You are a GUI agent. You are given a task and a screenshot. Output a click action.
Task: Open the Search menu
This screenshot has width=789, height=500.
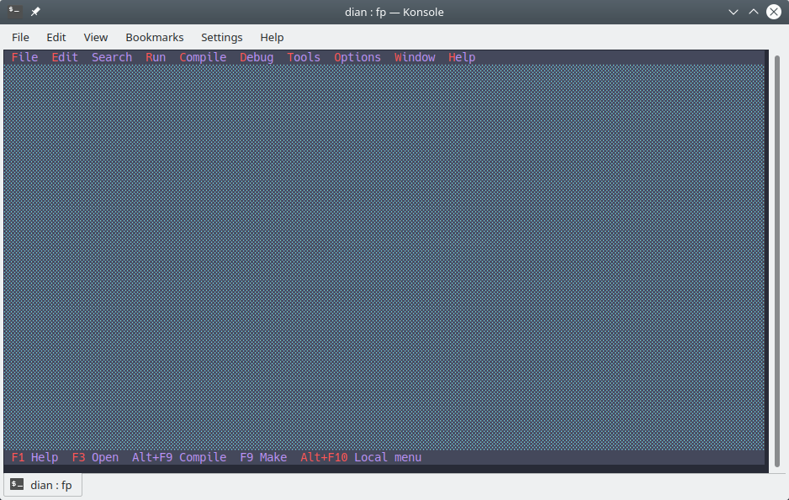point(111,56)
